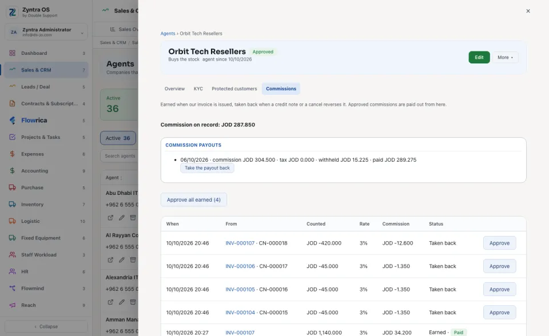Click the HR people icon
549x336 pixels.
click(x=12, y=271)
